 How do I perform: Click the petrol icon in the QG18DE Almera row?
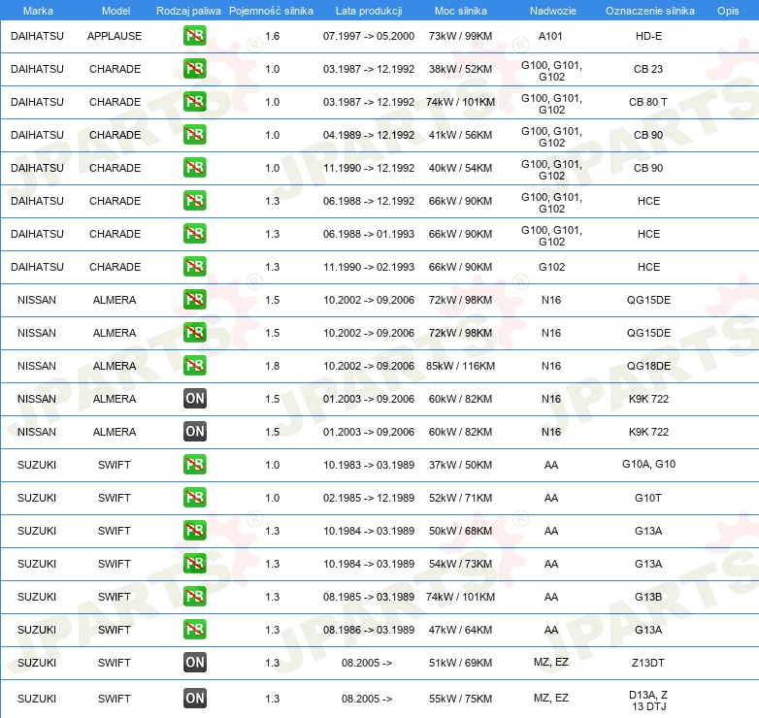coord(194,366)
